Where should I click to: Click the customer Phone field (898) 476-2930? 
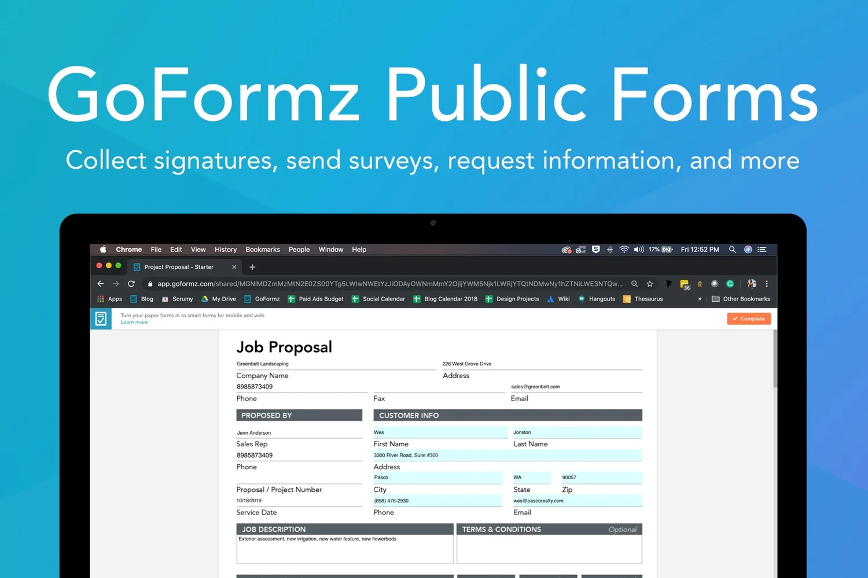point(438,501)
